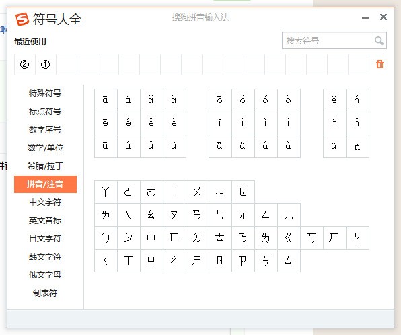Insert pinyin symbol á

click(x=129, y=100)
